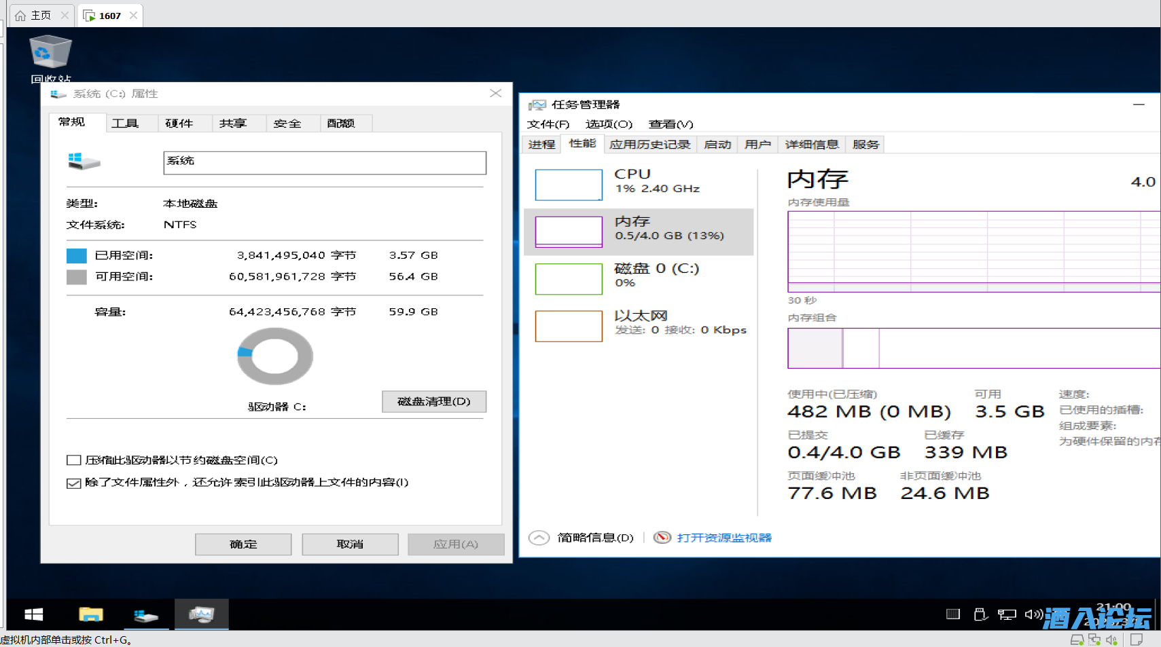Screen dimensions: 1161x647
Task: Select 磁盘 0 (C:) in the Task Manager sidebar
Action: [639, 278]
